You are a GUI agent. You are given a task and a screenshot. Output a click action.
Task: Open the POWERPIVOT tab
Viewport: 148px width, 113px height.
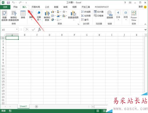click(x=102, y=7)
